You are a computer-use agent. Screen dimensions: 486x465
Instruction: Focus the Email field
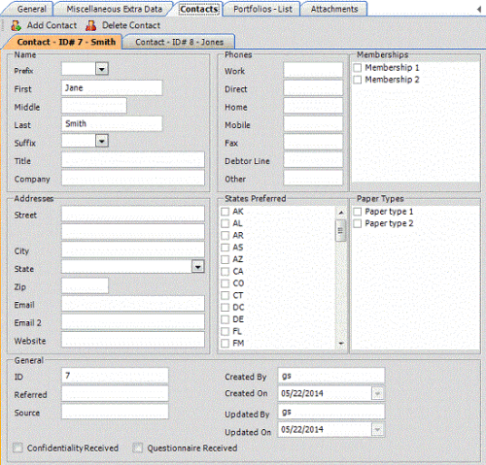(133, 304)
